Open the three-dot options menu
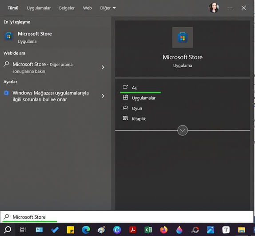Screen dimensions: 255x236 pos(230,8)
